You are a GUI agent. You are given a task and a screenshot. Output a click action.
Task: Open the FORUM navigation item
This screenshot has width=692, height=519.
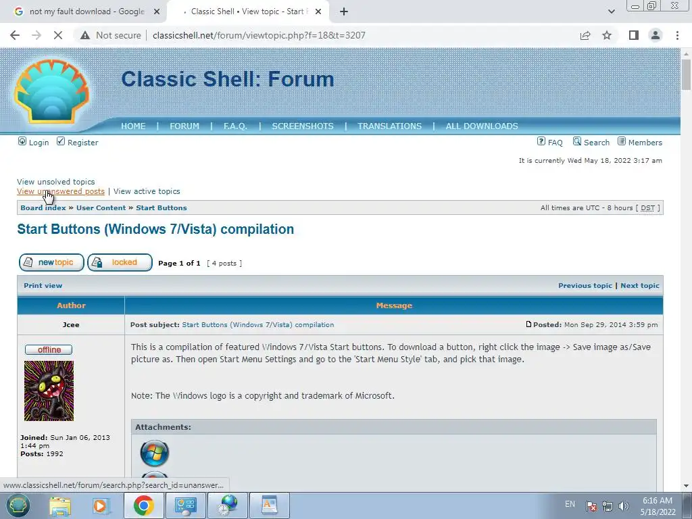pyautogui.click(x=184, y=126)
